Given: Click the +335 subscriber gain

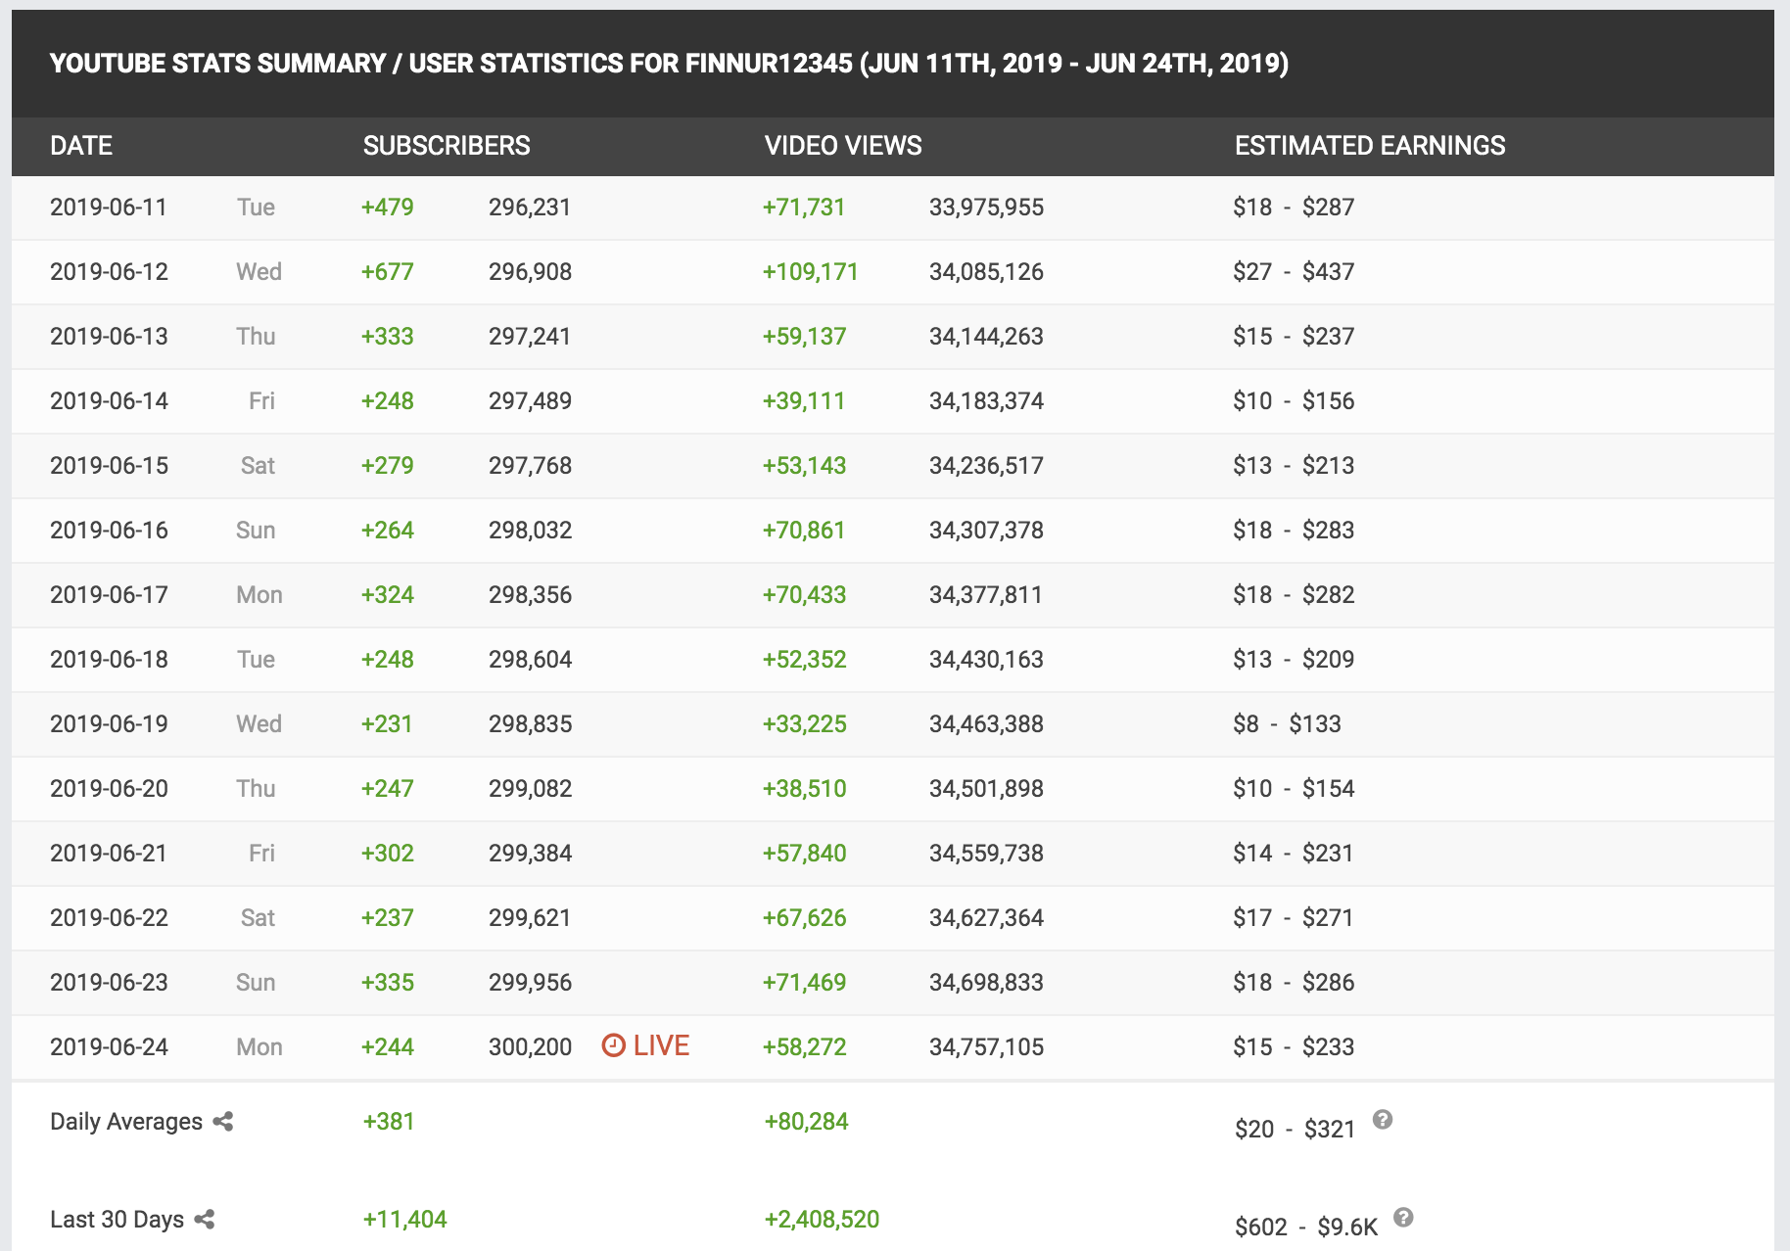Looking at the screenshot, I should coord(388,983).
